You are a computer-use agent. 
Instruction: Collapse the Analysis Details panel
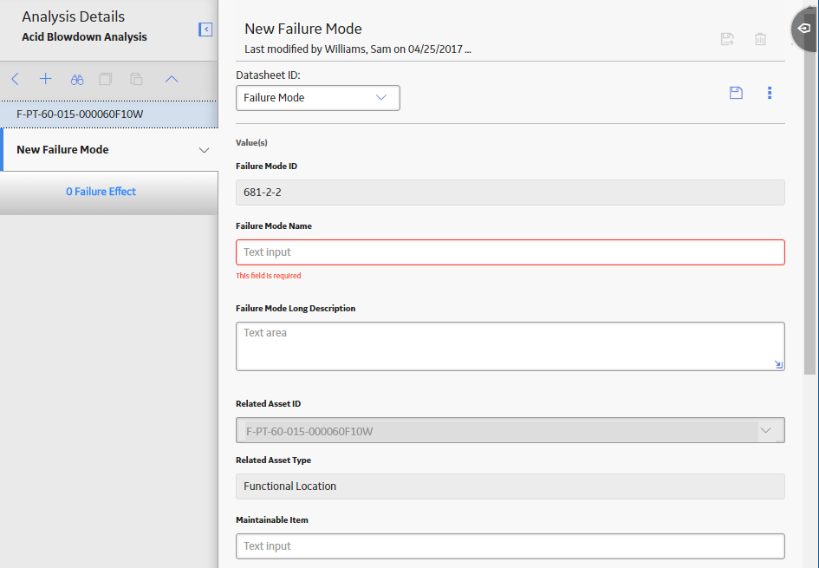click(205, 29)
